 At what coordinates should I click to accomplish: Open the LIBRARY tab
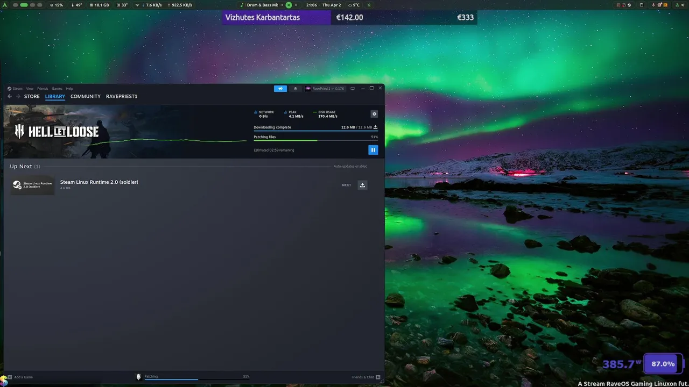55,96
